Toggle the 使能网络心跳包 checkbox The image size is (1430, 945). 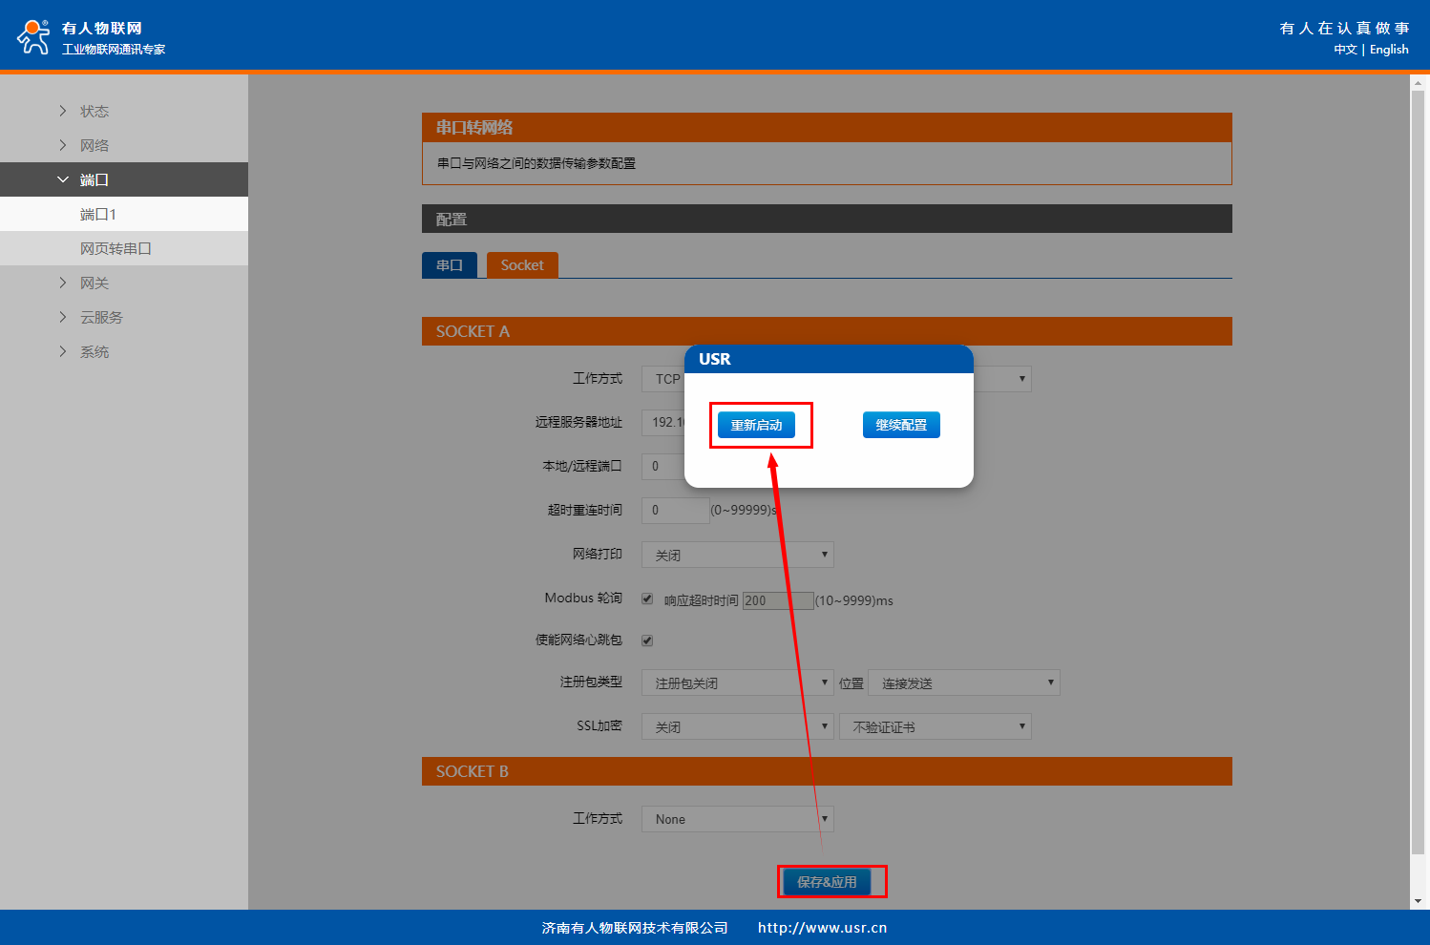tap(647, 640)
